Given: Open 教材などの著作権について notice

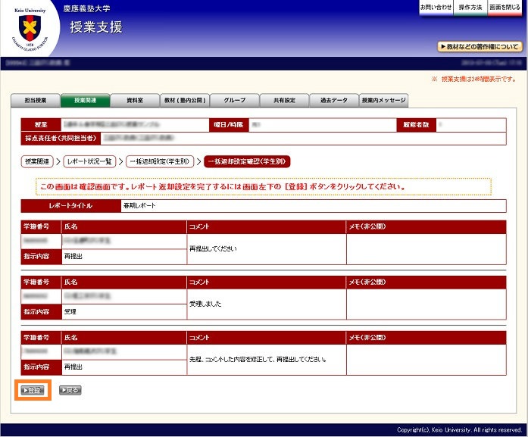Looking at the screenshot, I should tap(480, 47).
